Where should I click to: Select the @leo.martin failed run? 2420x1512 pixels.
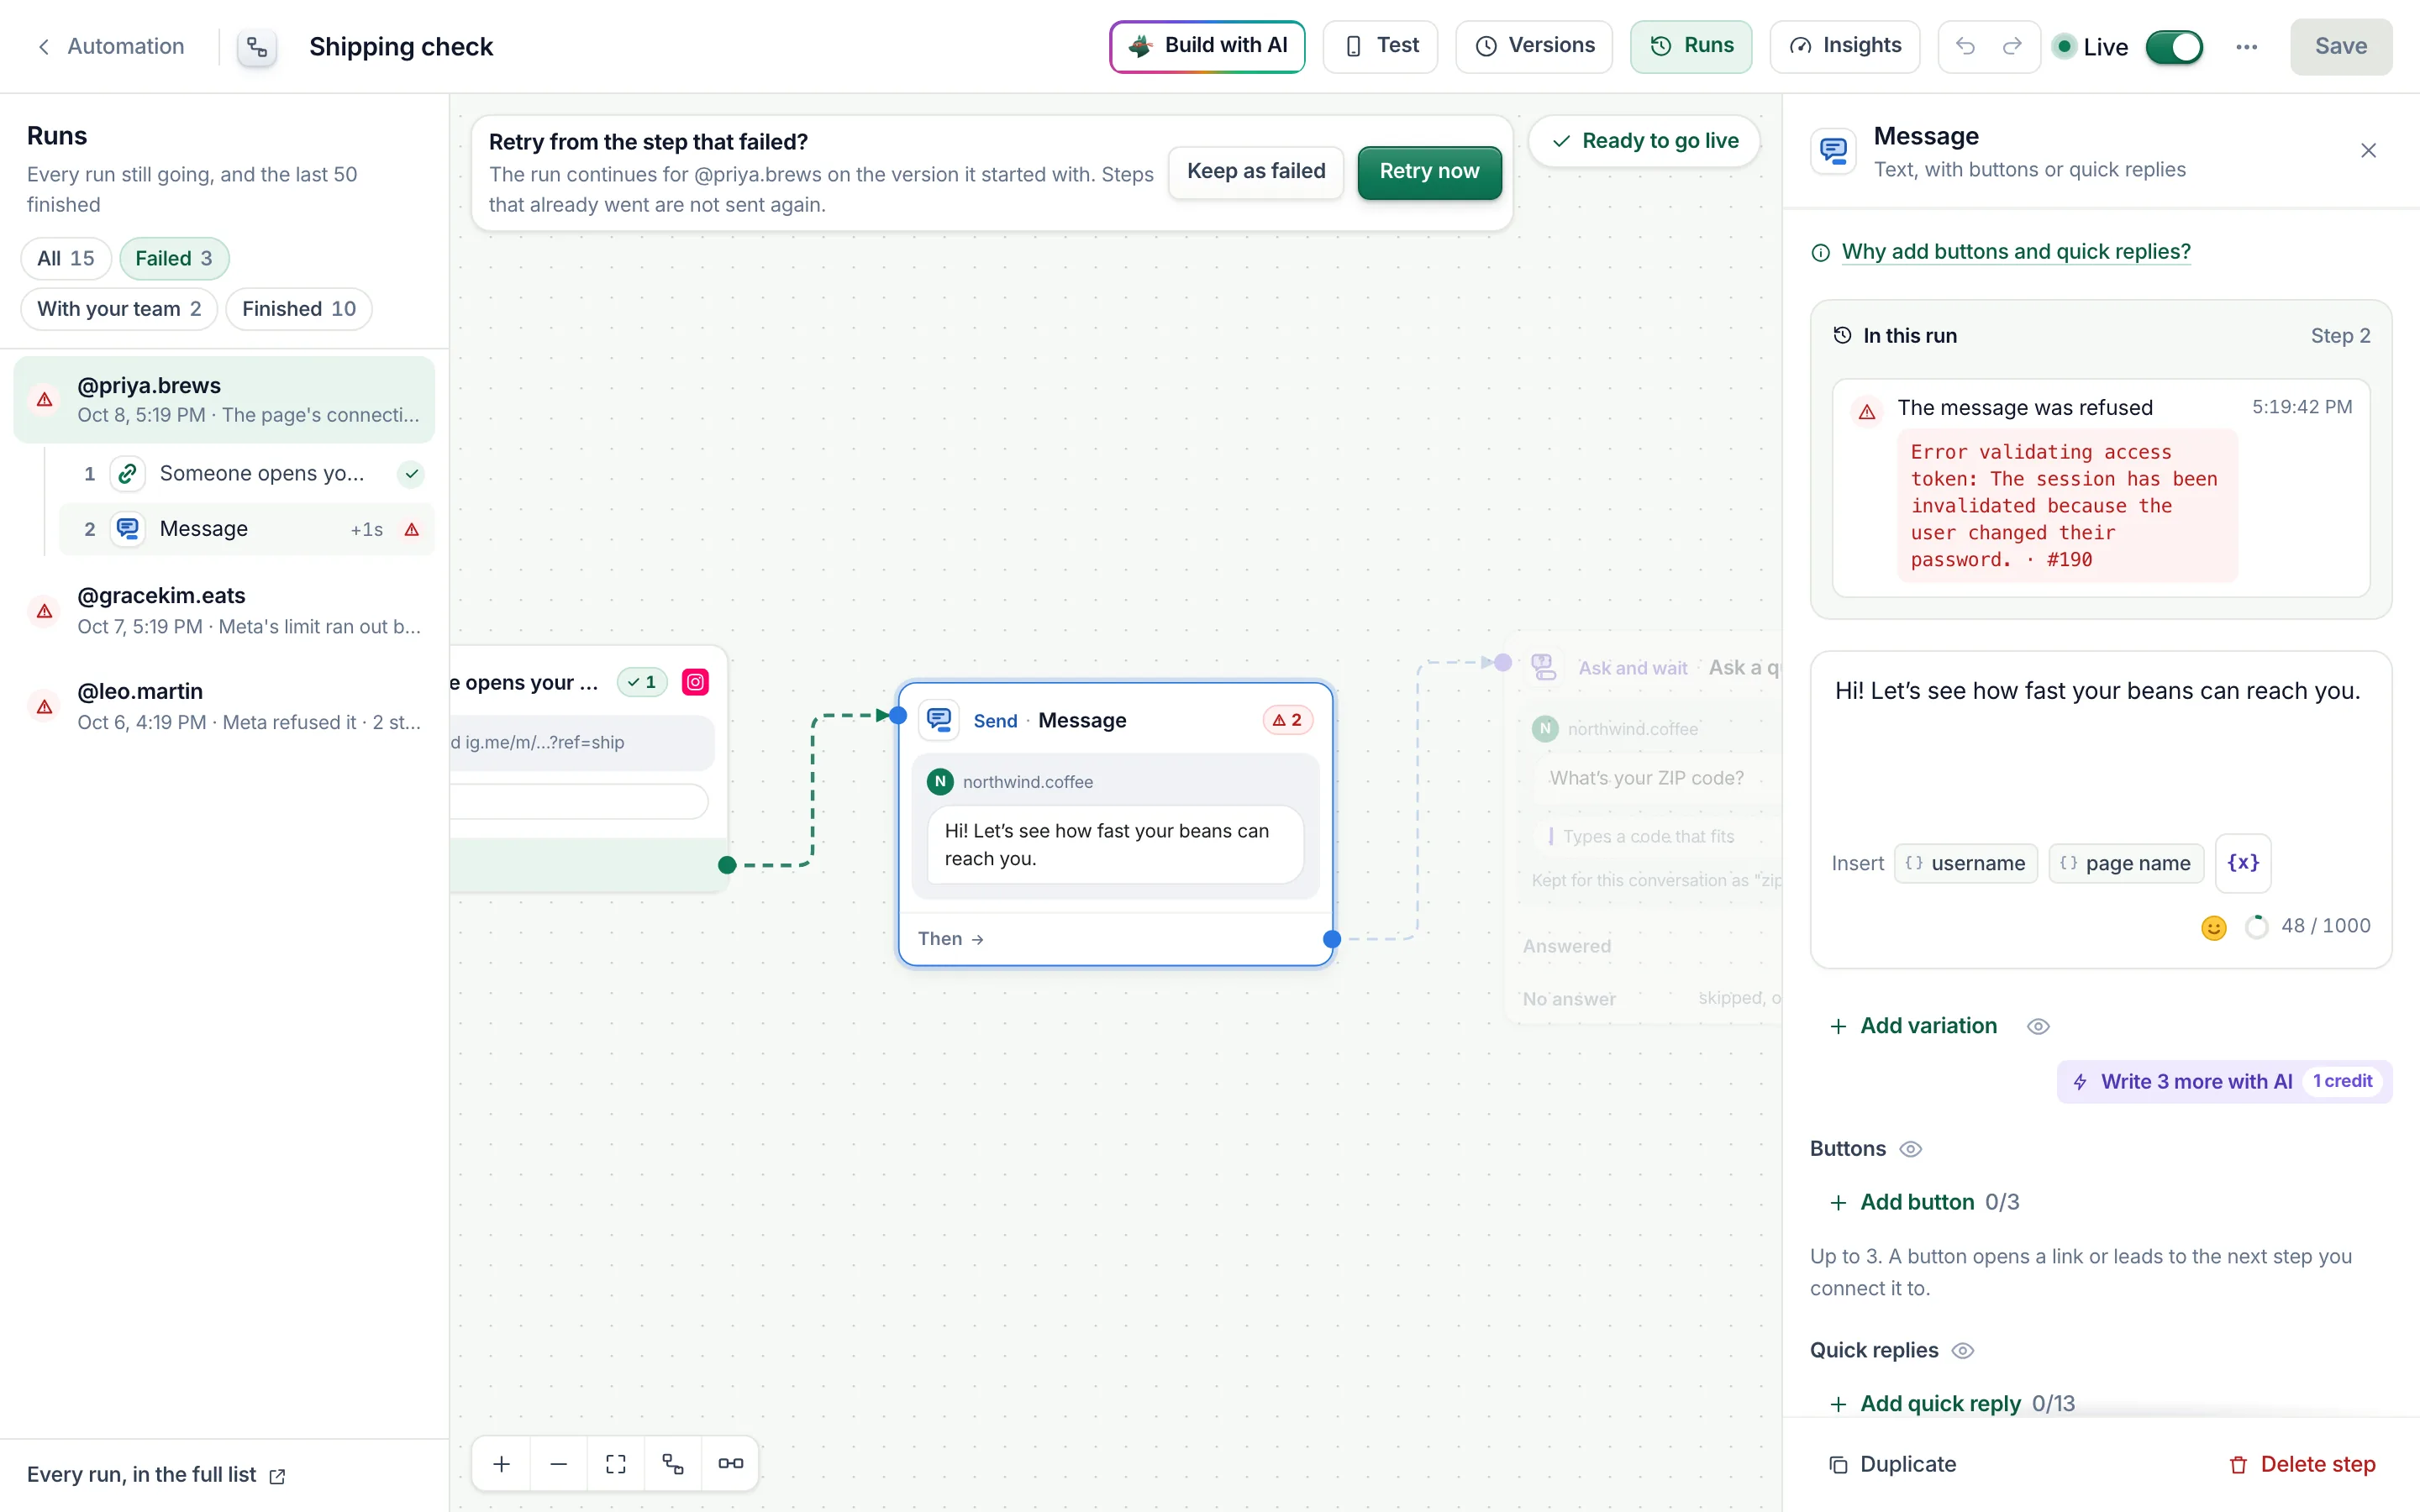224,706
